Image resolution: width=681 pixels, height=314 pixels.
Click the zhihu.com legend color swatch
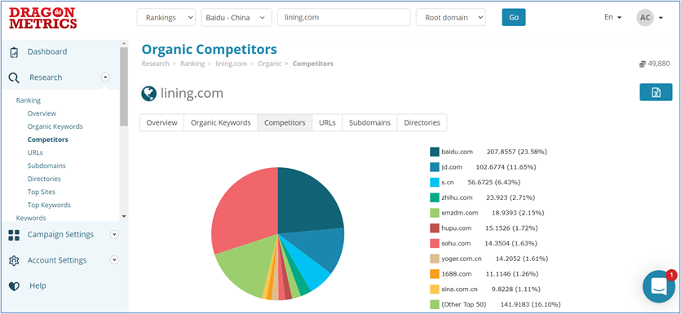(435, 197)
